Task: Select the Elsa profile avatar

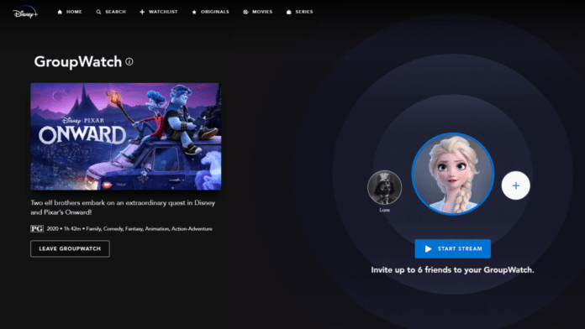Action: (453, 174)
